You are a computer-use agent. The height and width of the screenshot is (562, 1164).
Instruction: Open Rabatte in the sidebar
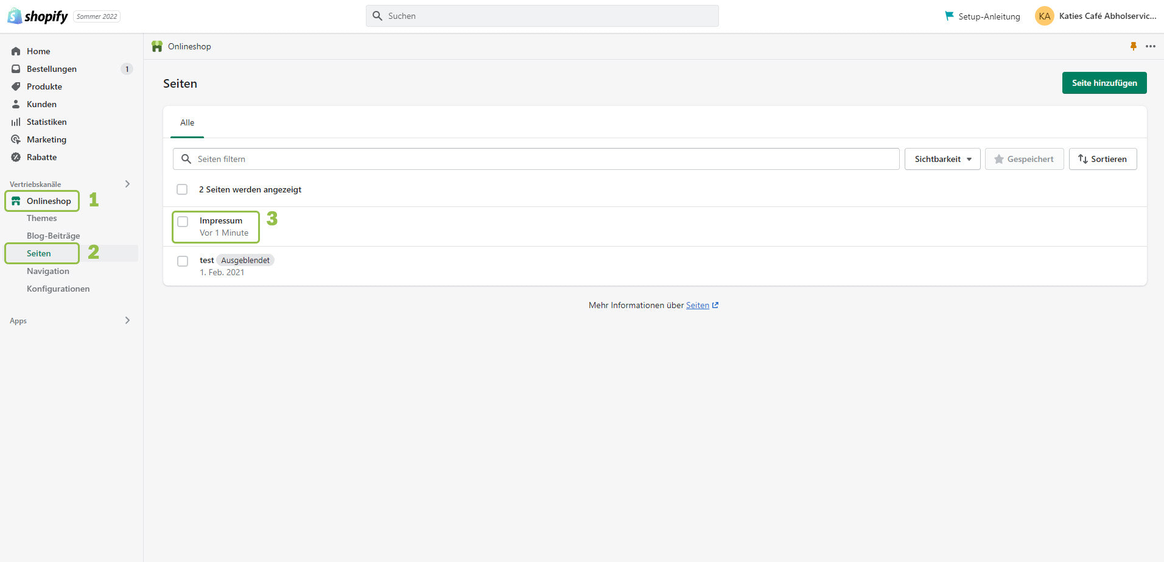click(41, 157)
